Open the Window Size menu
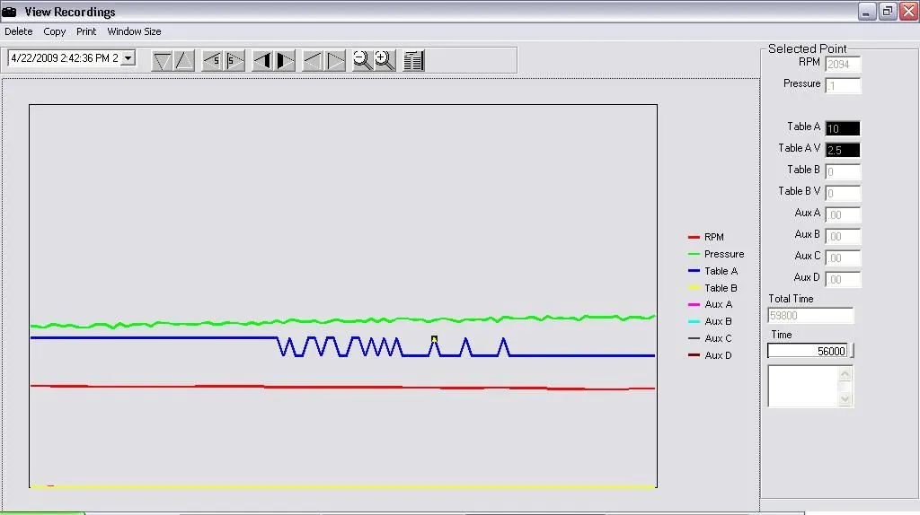Screen dimensions: 920x515 134,31
